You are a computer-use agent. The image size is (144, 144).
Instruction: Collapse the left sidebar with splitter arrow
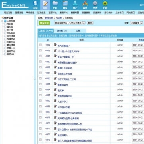click(35, 79)
